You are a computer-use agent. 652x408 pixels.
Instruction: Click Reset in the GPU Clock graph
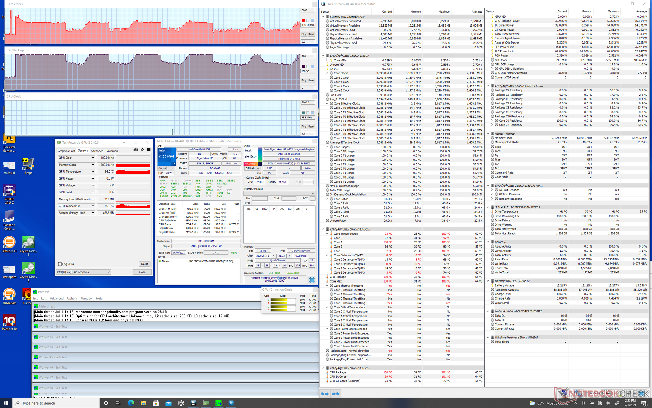point(311,126)
